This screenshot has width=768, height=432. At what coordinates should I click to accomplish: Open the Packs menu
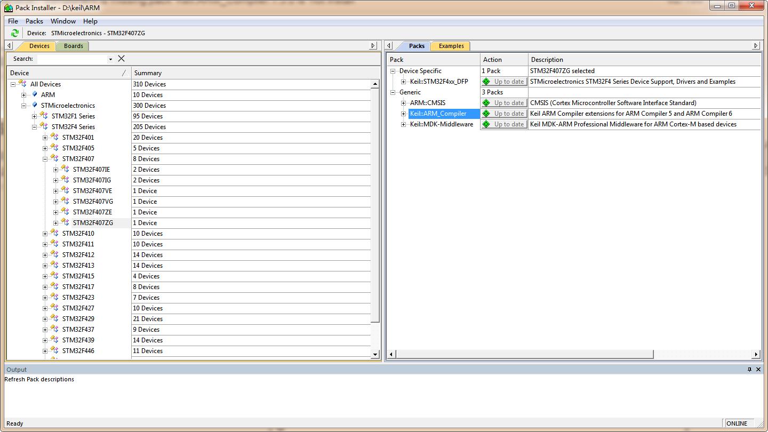coord(34,21)
